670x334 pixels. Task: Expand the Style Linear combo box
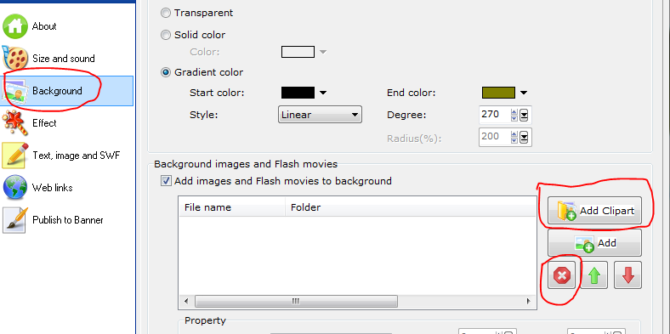coord(320,115)
